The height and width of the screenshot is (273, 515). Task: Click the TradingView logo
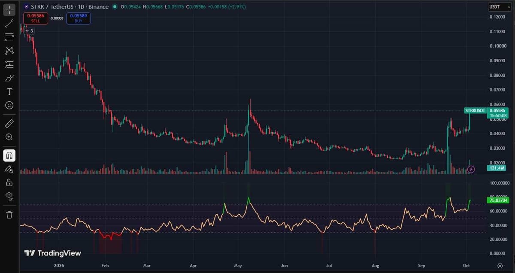(52, 253)
